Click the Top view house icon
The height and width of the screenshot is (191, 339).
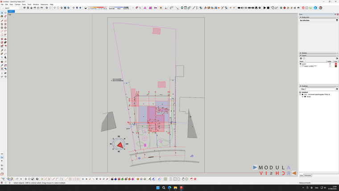(28, 8)
